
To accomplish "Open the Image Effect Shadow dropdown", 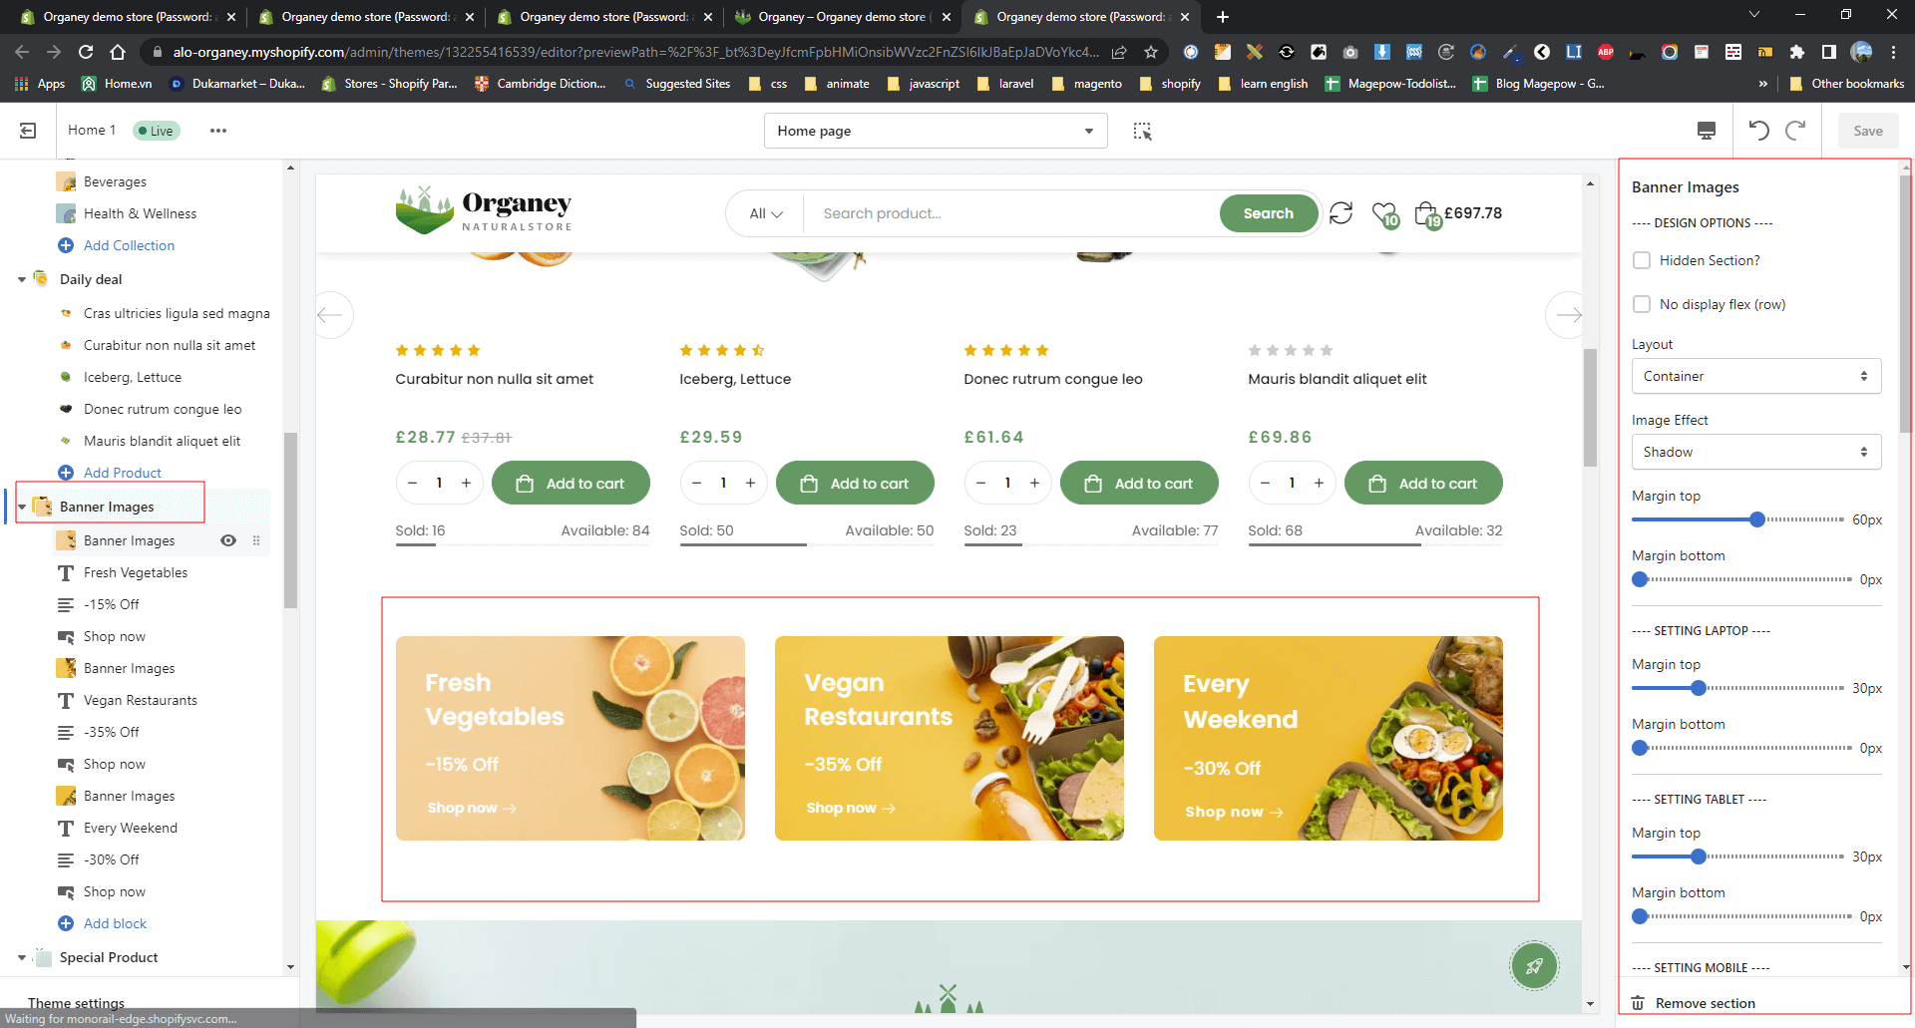I will tap(1755, 452).
